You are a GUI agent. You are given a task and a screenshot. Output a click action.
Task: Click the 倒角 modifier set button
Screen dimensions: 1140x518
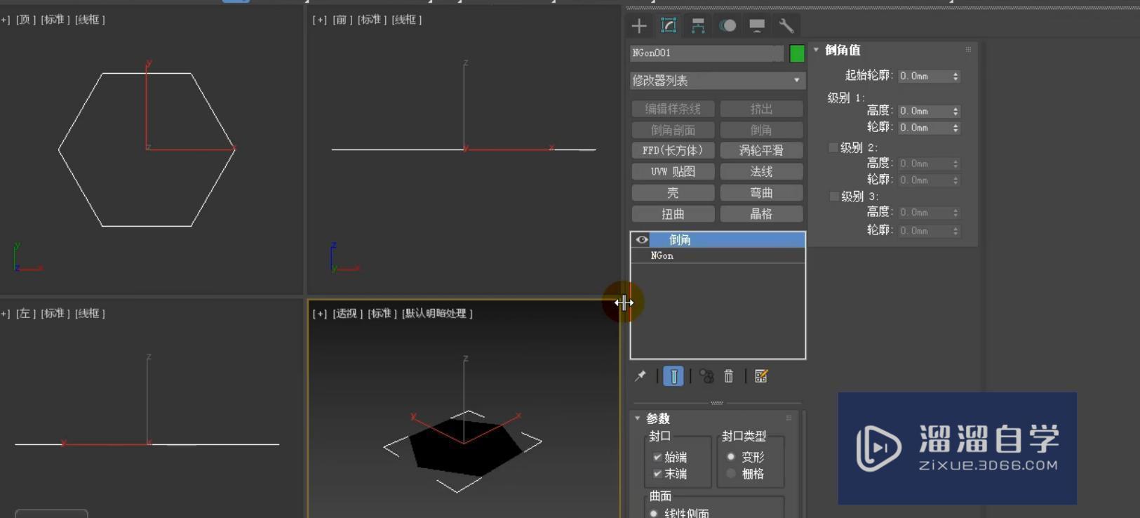pos(761,130)
